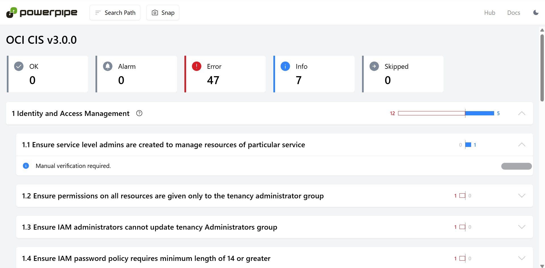Click the vertical scrollbar thumb

(x=542, y=68)
